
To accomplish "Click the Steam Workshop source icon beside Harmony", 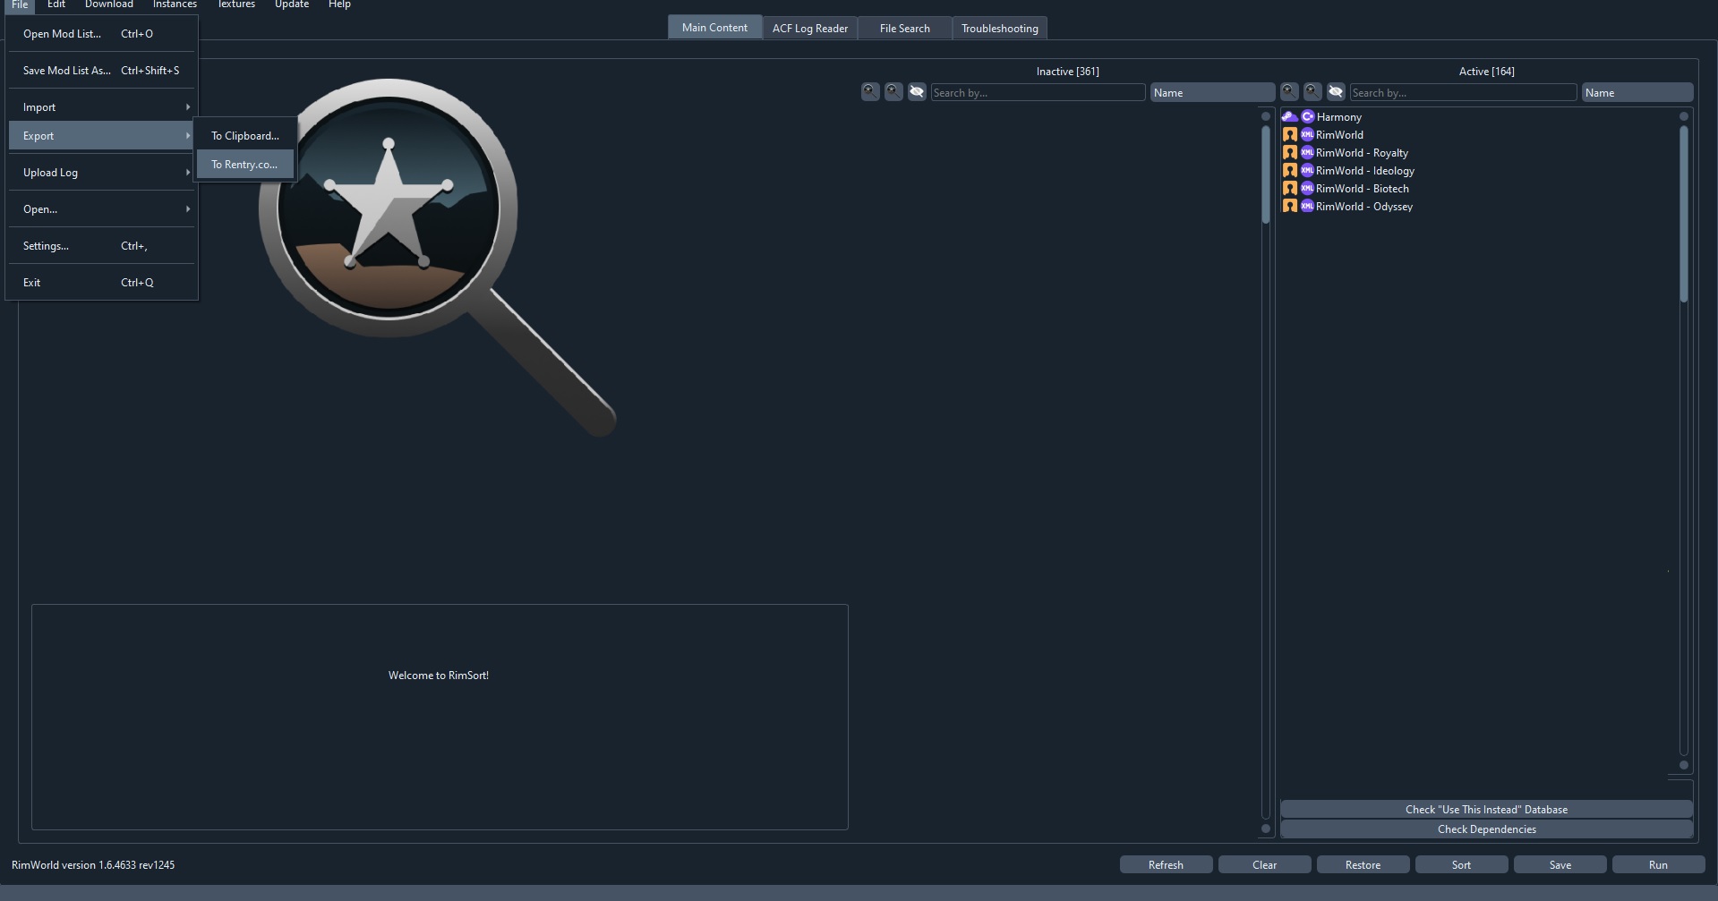I will click(1290, 117).
